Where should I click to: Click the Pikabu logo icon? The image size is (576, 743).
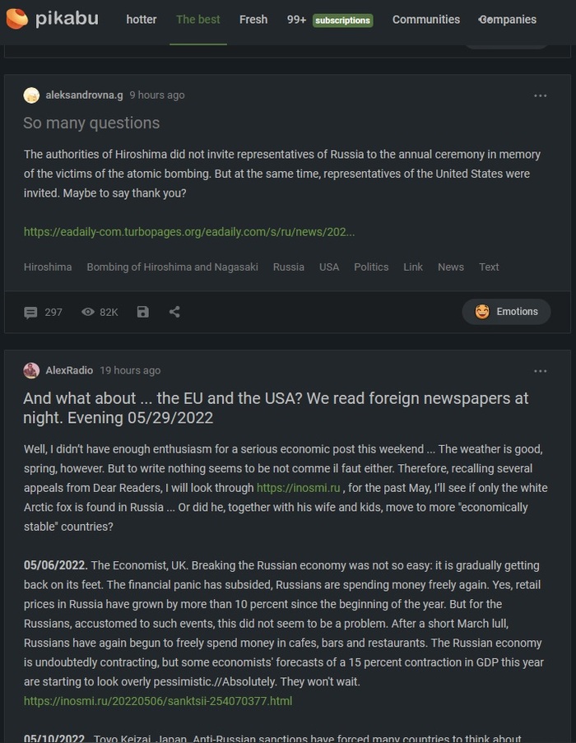[x=16, y=18]
